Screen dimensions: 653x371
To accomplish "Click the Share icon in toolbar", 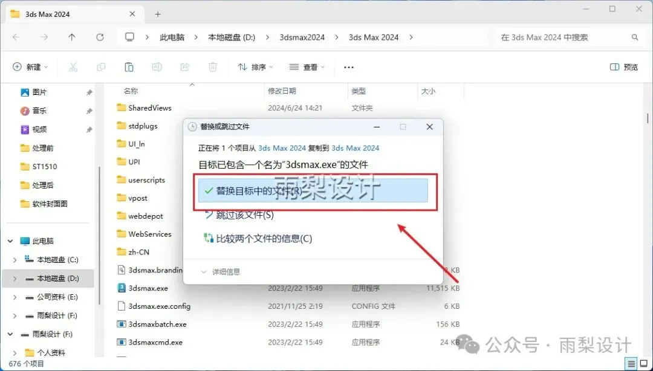I will [185, 67].
